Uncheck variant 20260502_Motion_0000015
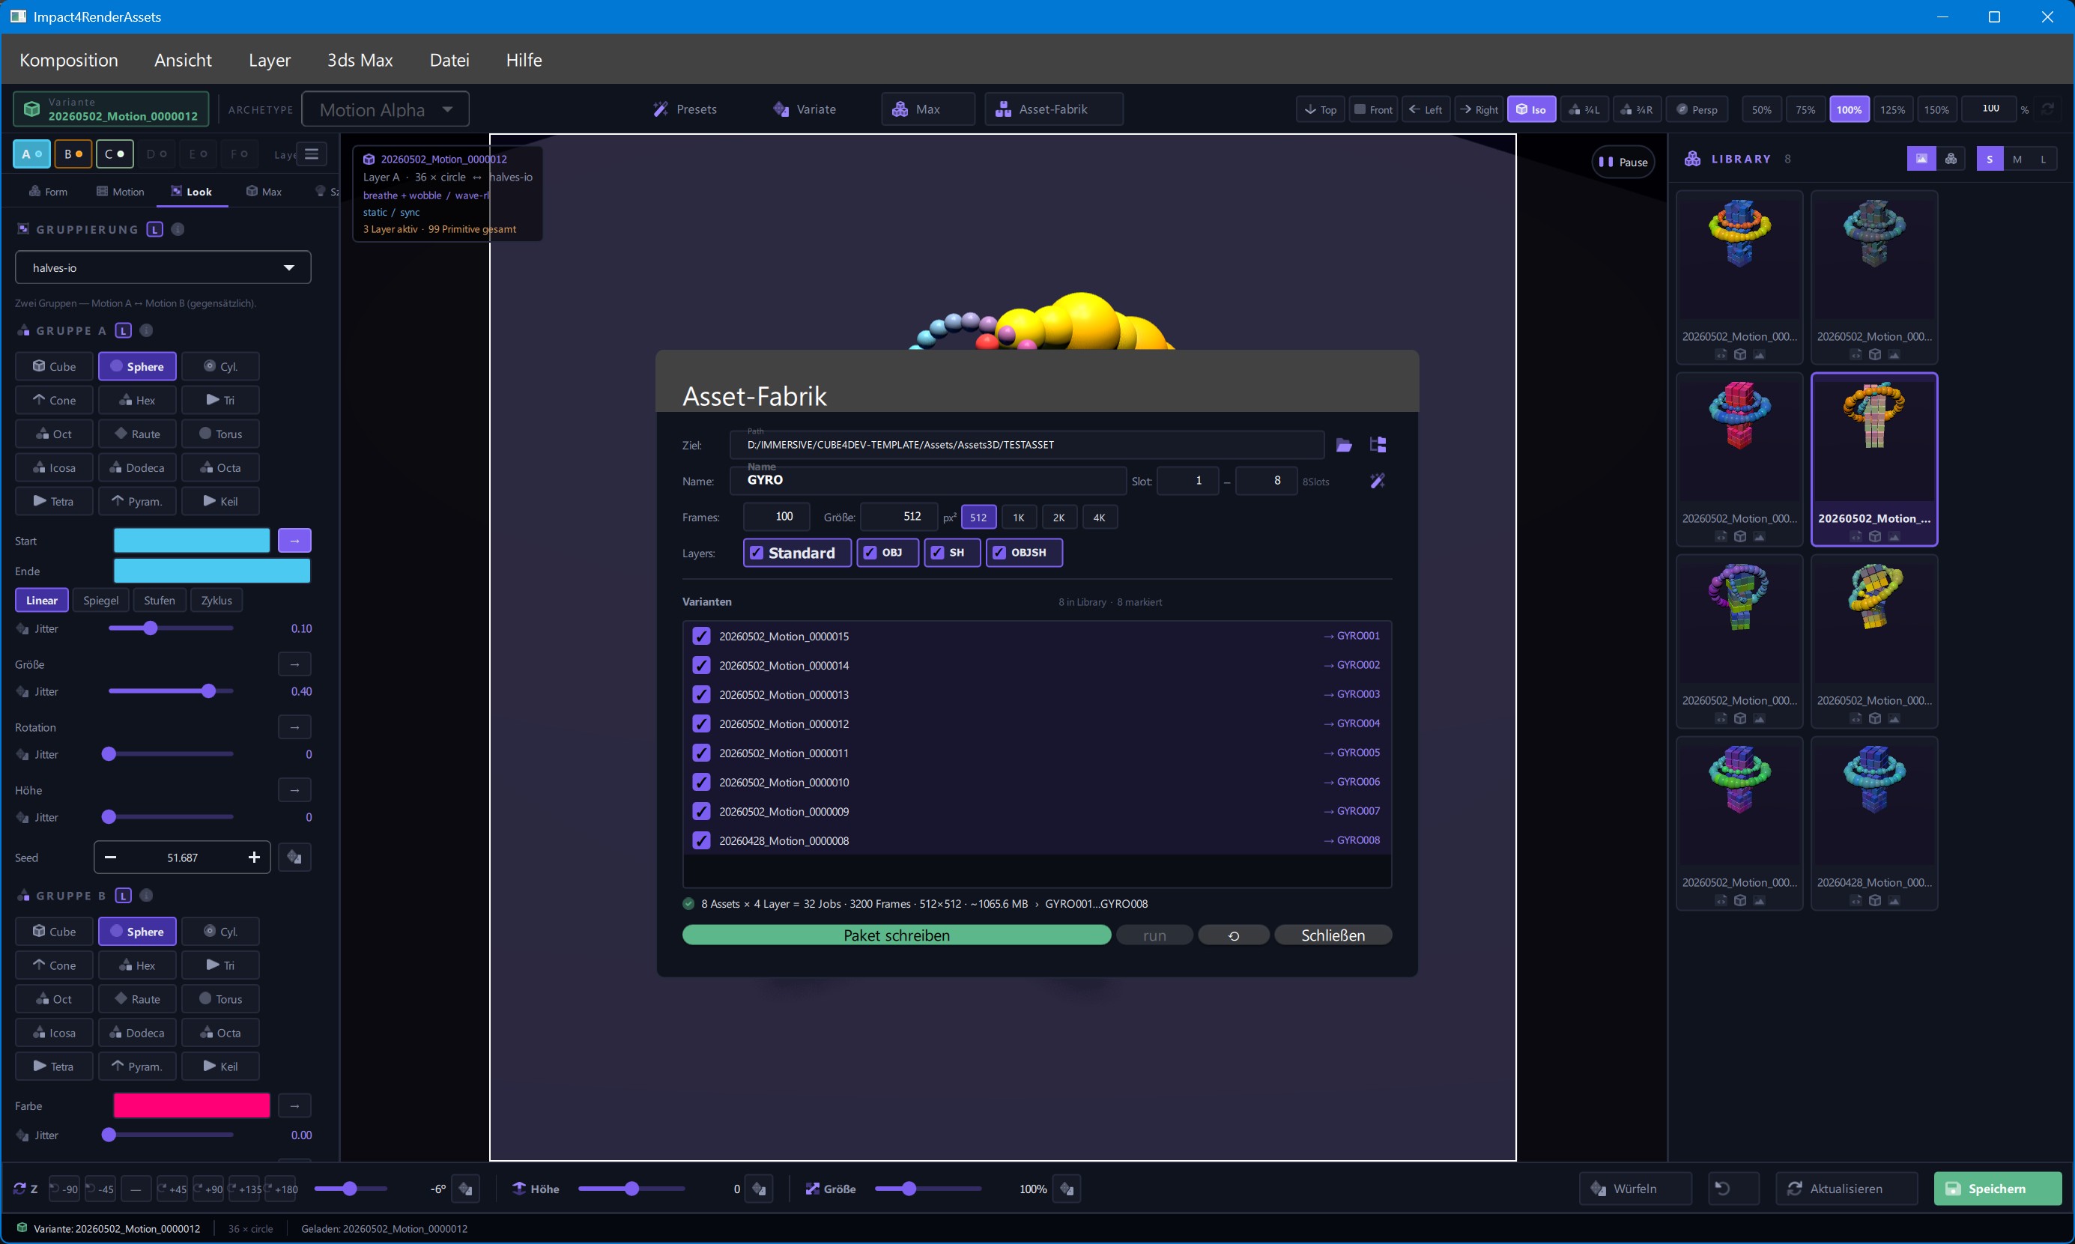 click(702, 637)
